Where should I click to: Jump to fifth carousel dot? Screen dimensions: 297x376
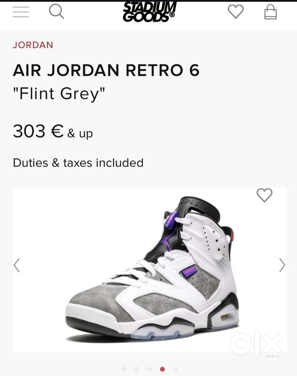[x=175, y=369]
